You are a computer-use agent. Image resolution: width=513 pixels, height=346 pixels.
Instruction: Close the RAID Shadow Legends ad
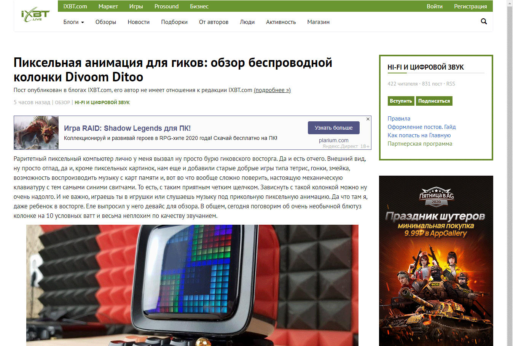coord(368,119)
